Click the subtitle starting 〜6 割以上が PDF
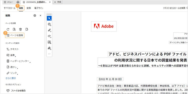 click(x=143, y=66)
